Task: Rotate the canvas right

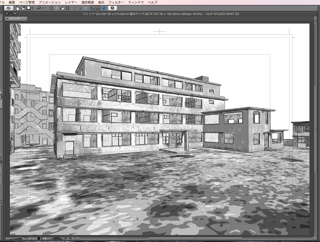Action: tap(70, 238)
